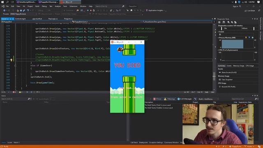
Task: Switch to Events tab in Diagnostic Tools
Action: [229, 66]
